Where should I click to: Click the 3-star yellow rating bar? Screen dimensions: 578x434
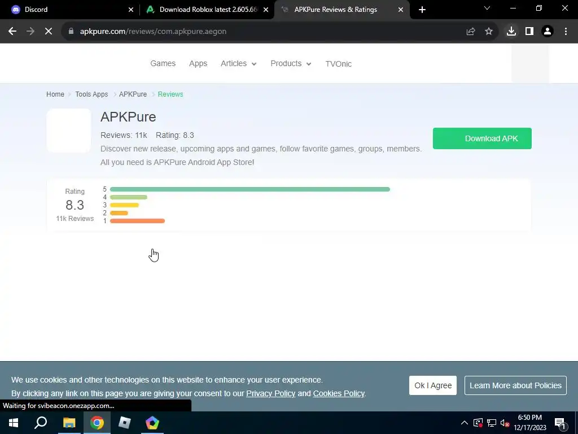click(x=124, y=205)
